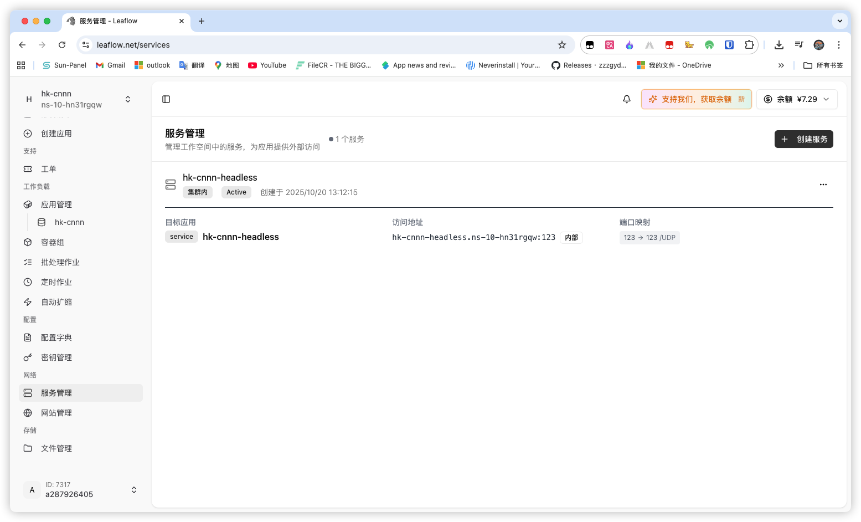Expand the a287926405 account menu

click(x=81, y=490)
